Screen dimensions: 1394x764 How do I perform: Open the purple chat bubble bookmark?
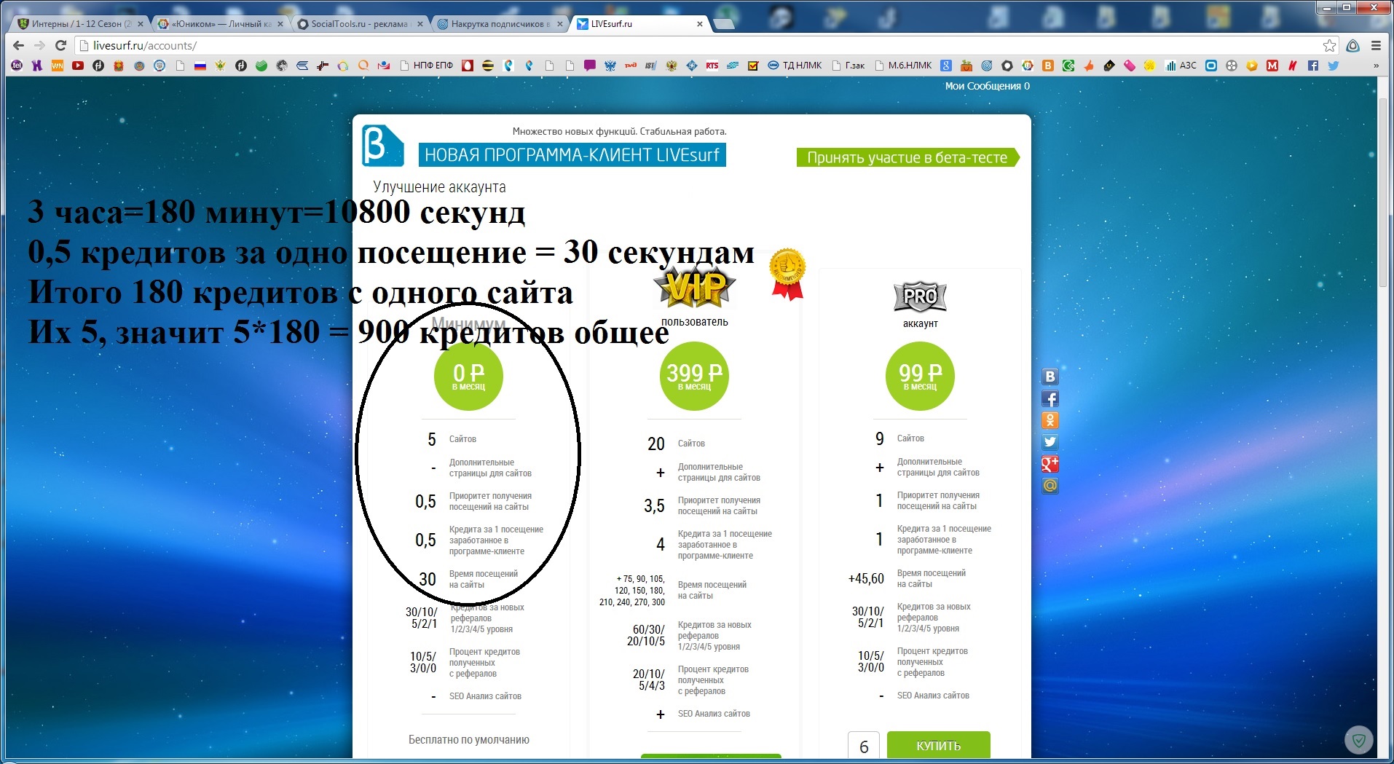pyautogui.click(x=590, y=66)
